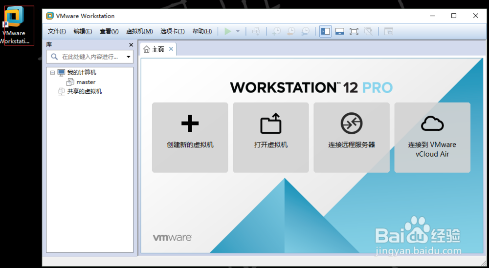Click the 连接到 VMware vCloud Air tile
The height and width of the screenshot is (268, 489).
pyautogui.click(x=432, y=138)
